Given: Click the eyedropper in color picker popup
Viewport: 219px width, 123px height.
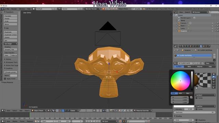Looking at the screenshot, I should click(x=191, y=97).
